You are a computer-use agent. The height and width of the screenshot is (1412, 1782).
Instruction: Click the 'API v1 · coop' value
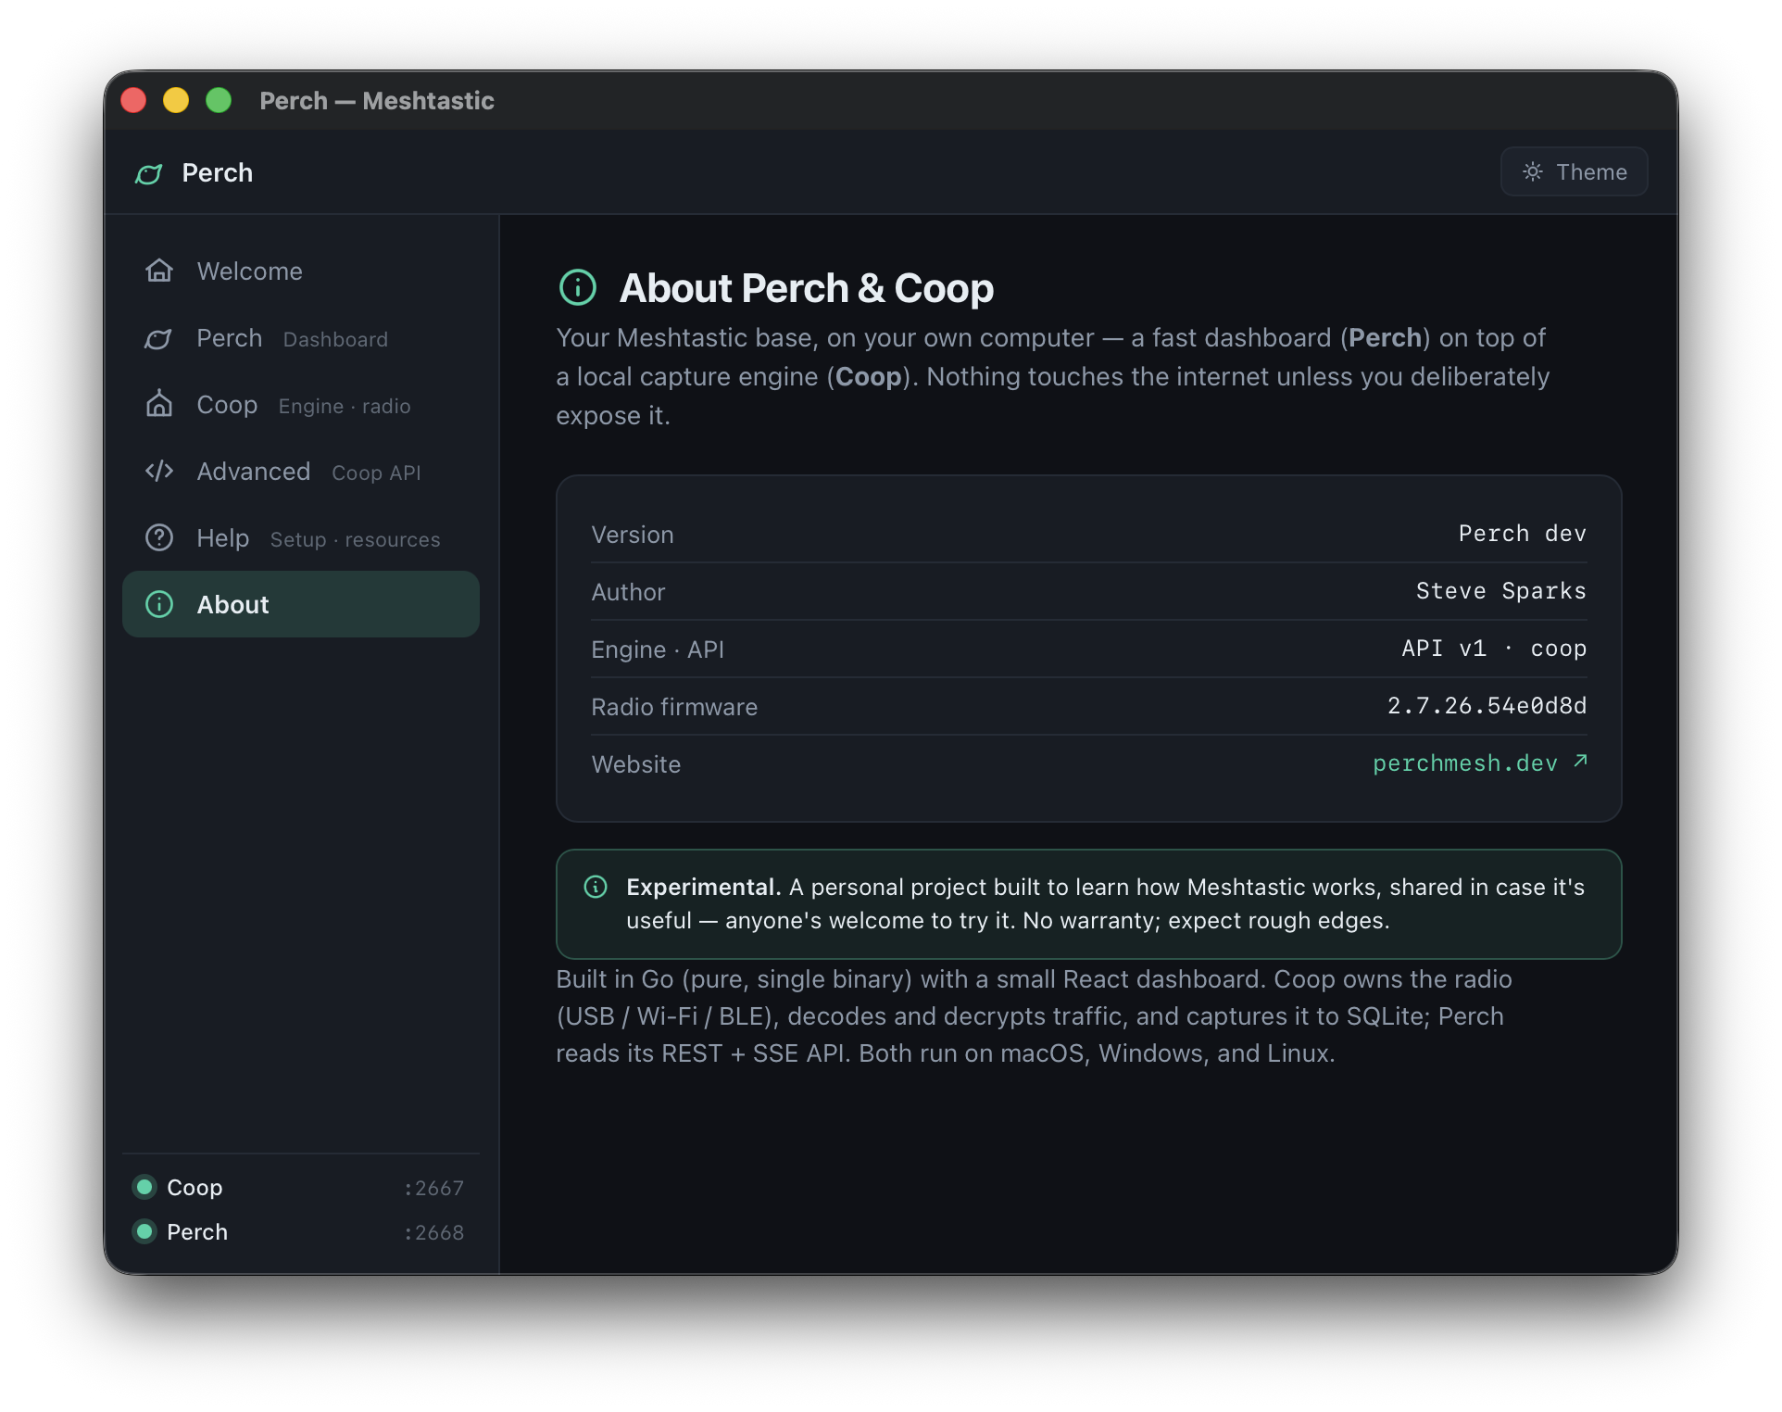(x=1494, y=649)
